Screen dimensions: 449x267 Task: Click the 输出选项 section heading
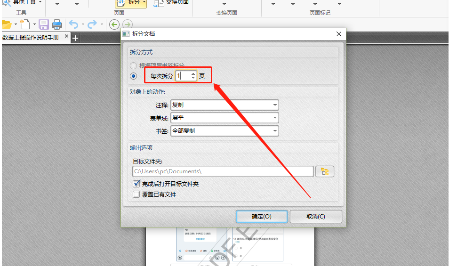point(141,148)
